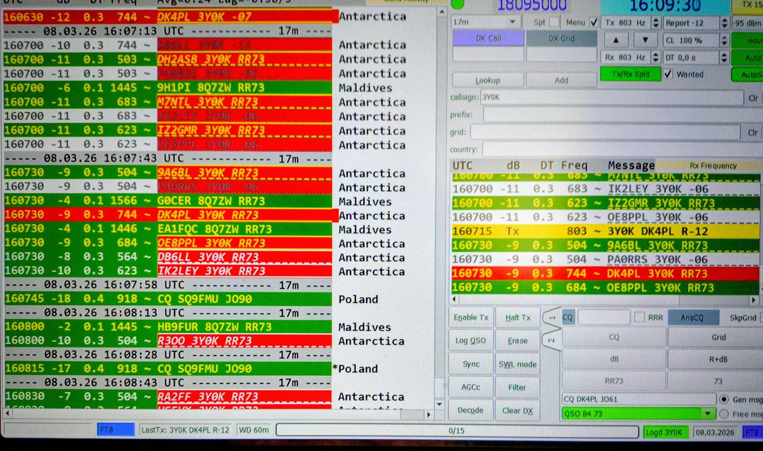
Task: Click the up-arrow frequency shift button
Action: [x=615, y=40]
